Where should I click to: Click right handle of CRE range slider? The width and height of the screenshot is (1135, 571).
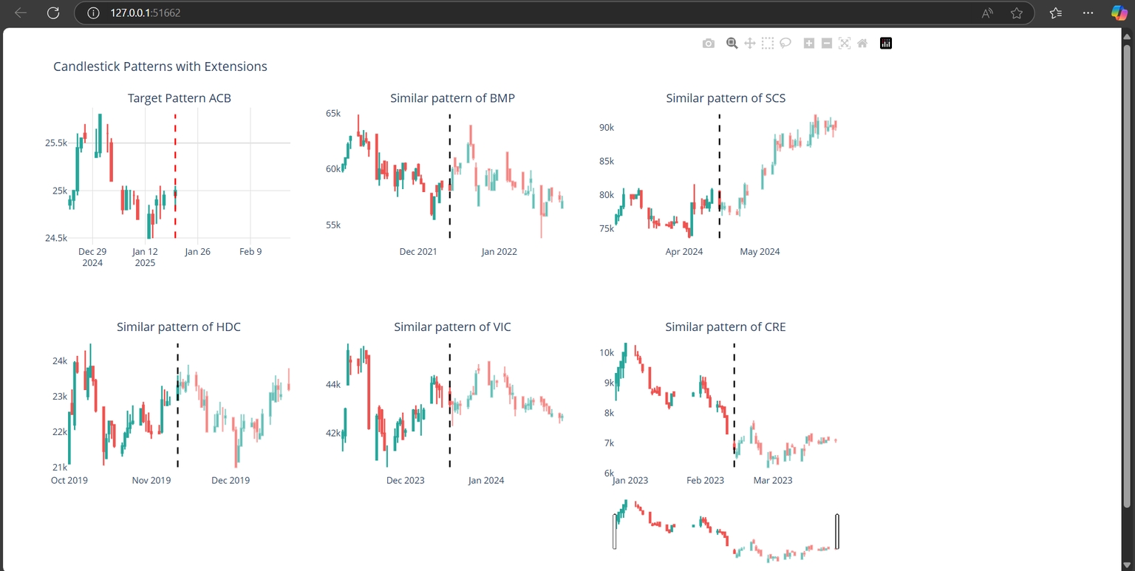(x=837, y=532)
